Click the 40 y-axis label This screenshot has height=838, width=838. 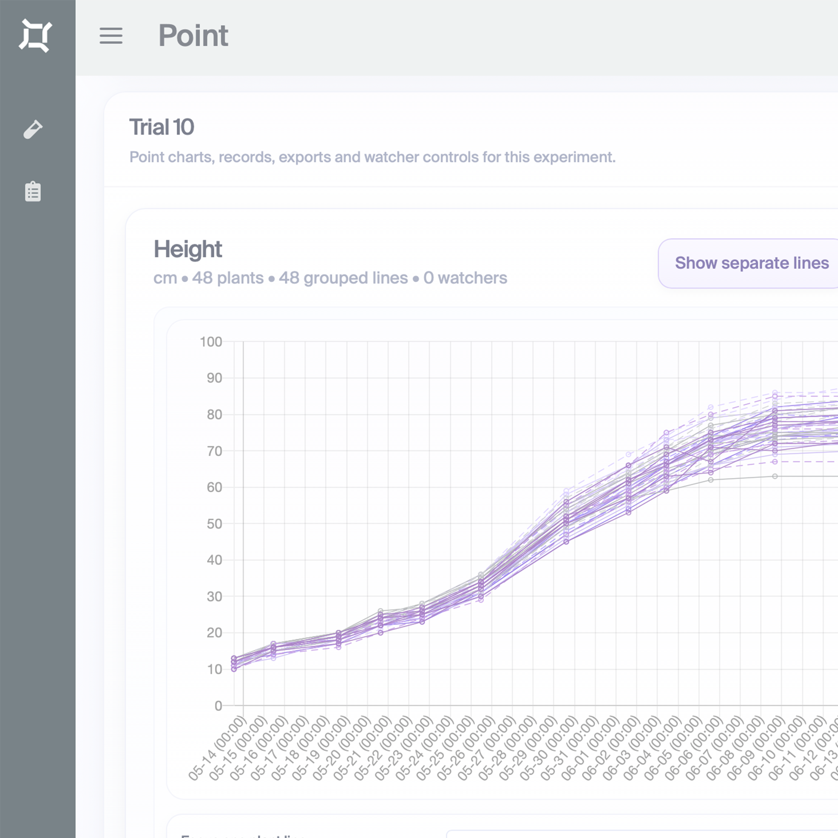[x=214, y=560]
